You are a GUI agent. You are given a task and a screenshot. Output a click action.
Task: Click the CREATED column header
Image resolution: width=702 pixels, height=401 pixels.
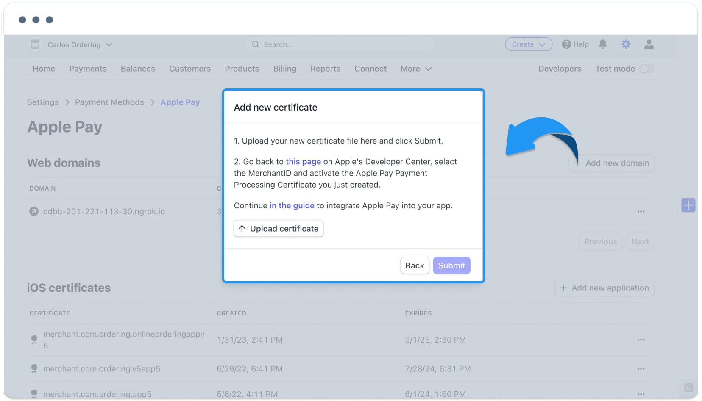(231, 313)
